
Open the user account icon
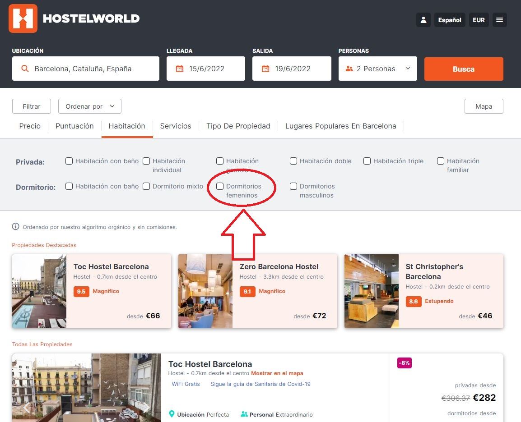(423, 20)
